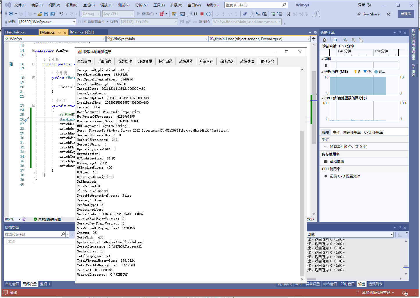The height and width of the screenshot is (298, 420).
Task: Save current file with the disk icon
Action: [x=47, y=14]
